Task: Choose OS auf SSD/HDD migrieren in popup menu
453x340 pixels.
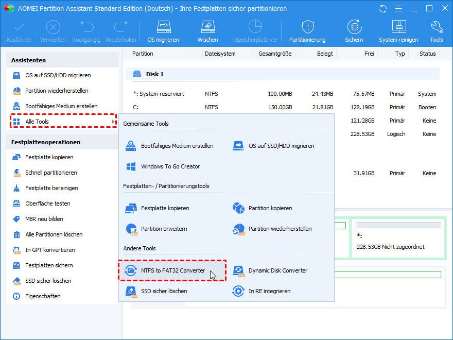Action: [273, 146]
